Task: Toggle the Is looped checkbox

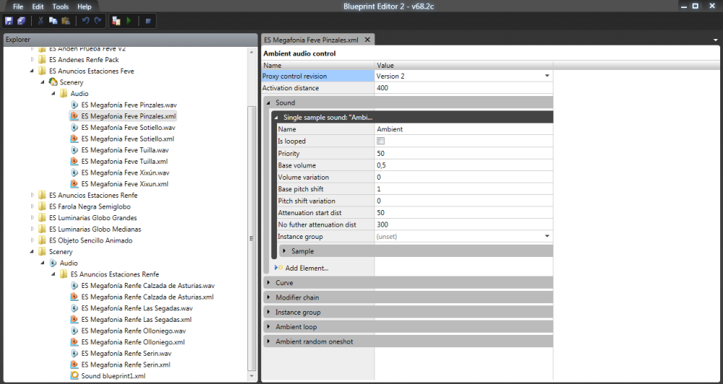Action: coord(381,141)
